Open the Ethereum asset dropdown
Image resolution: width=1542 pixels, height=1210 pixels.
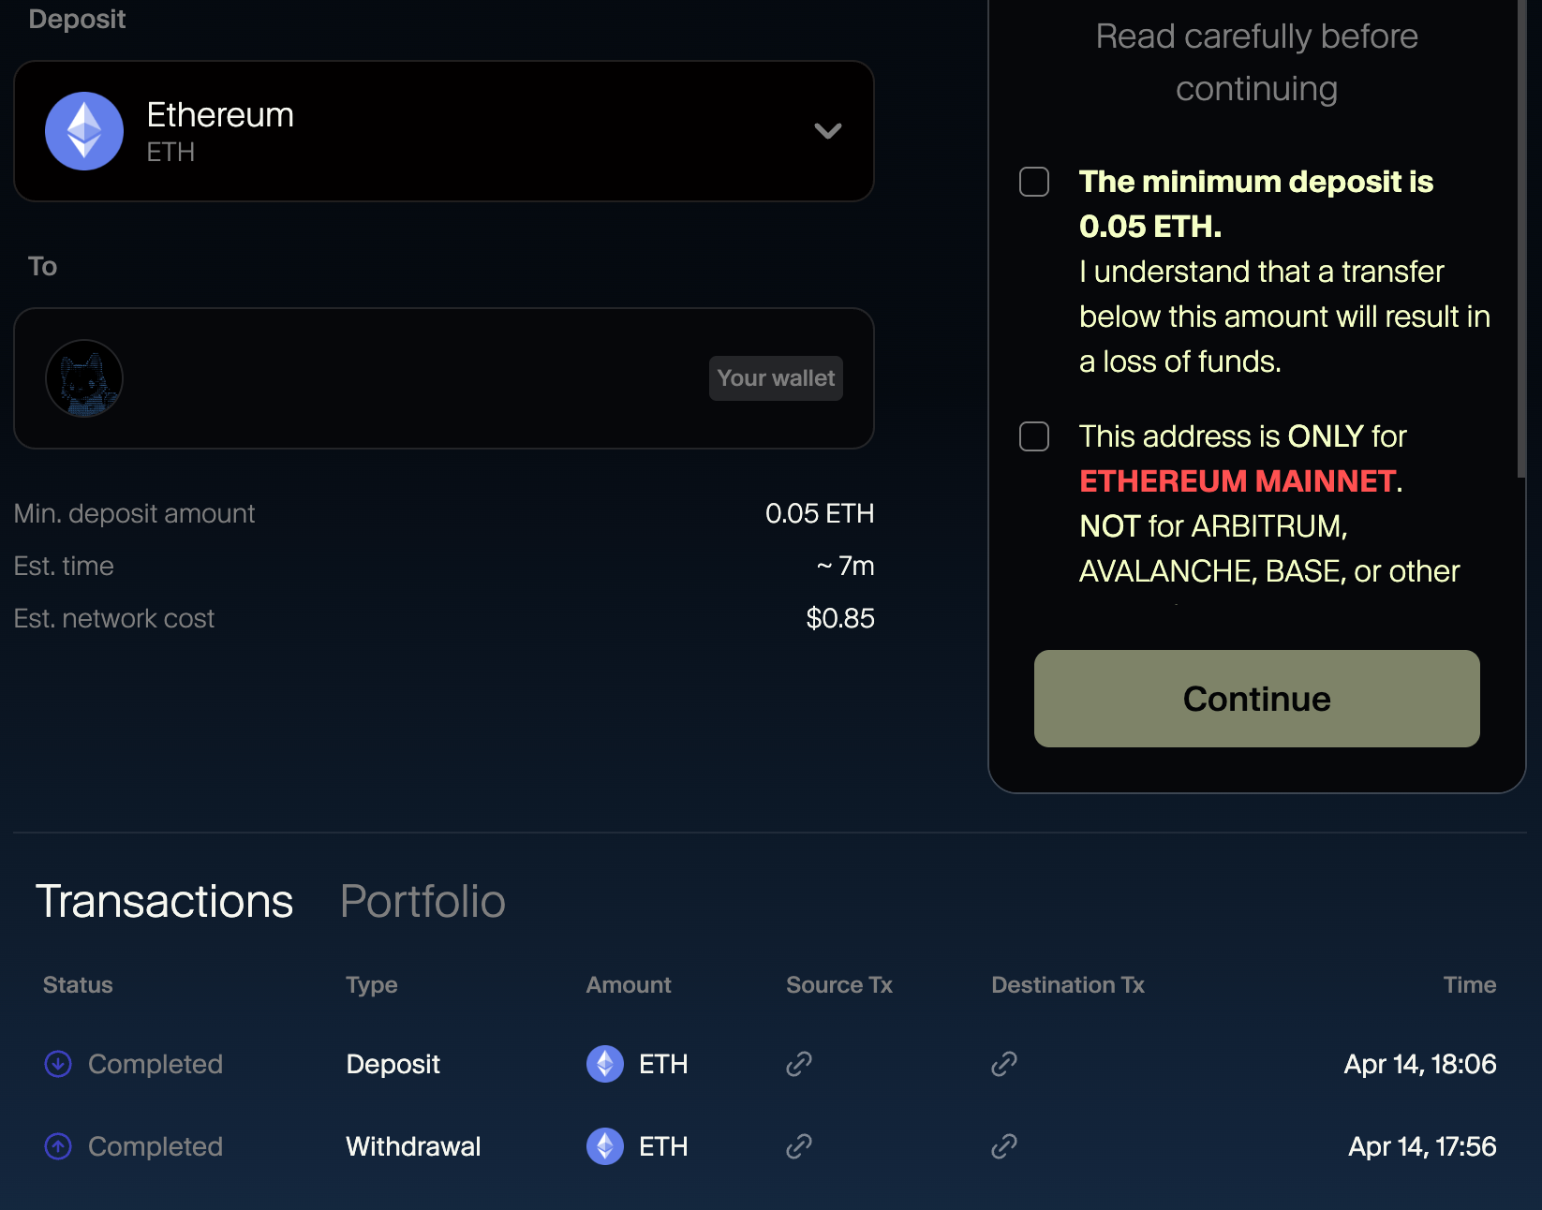point(444,131)
